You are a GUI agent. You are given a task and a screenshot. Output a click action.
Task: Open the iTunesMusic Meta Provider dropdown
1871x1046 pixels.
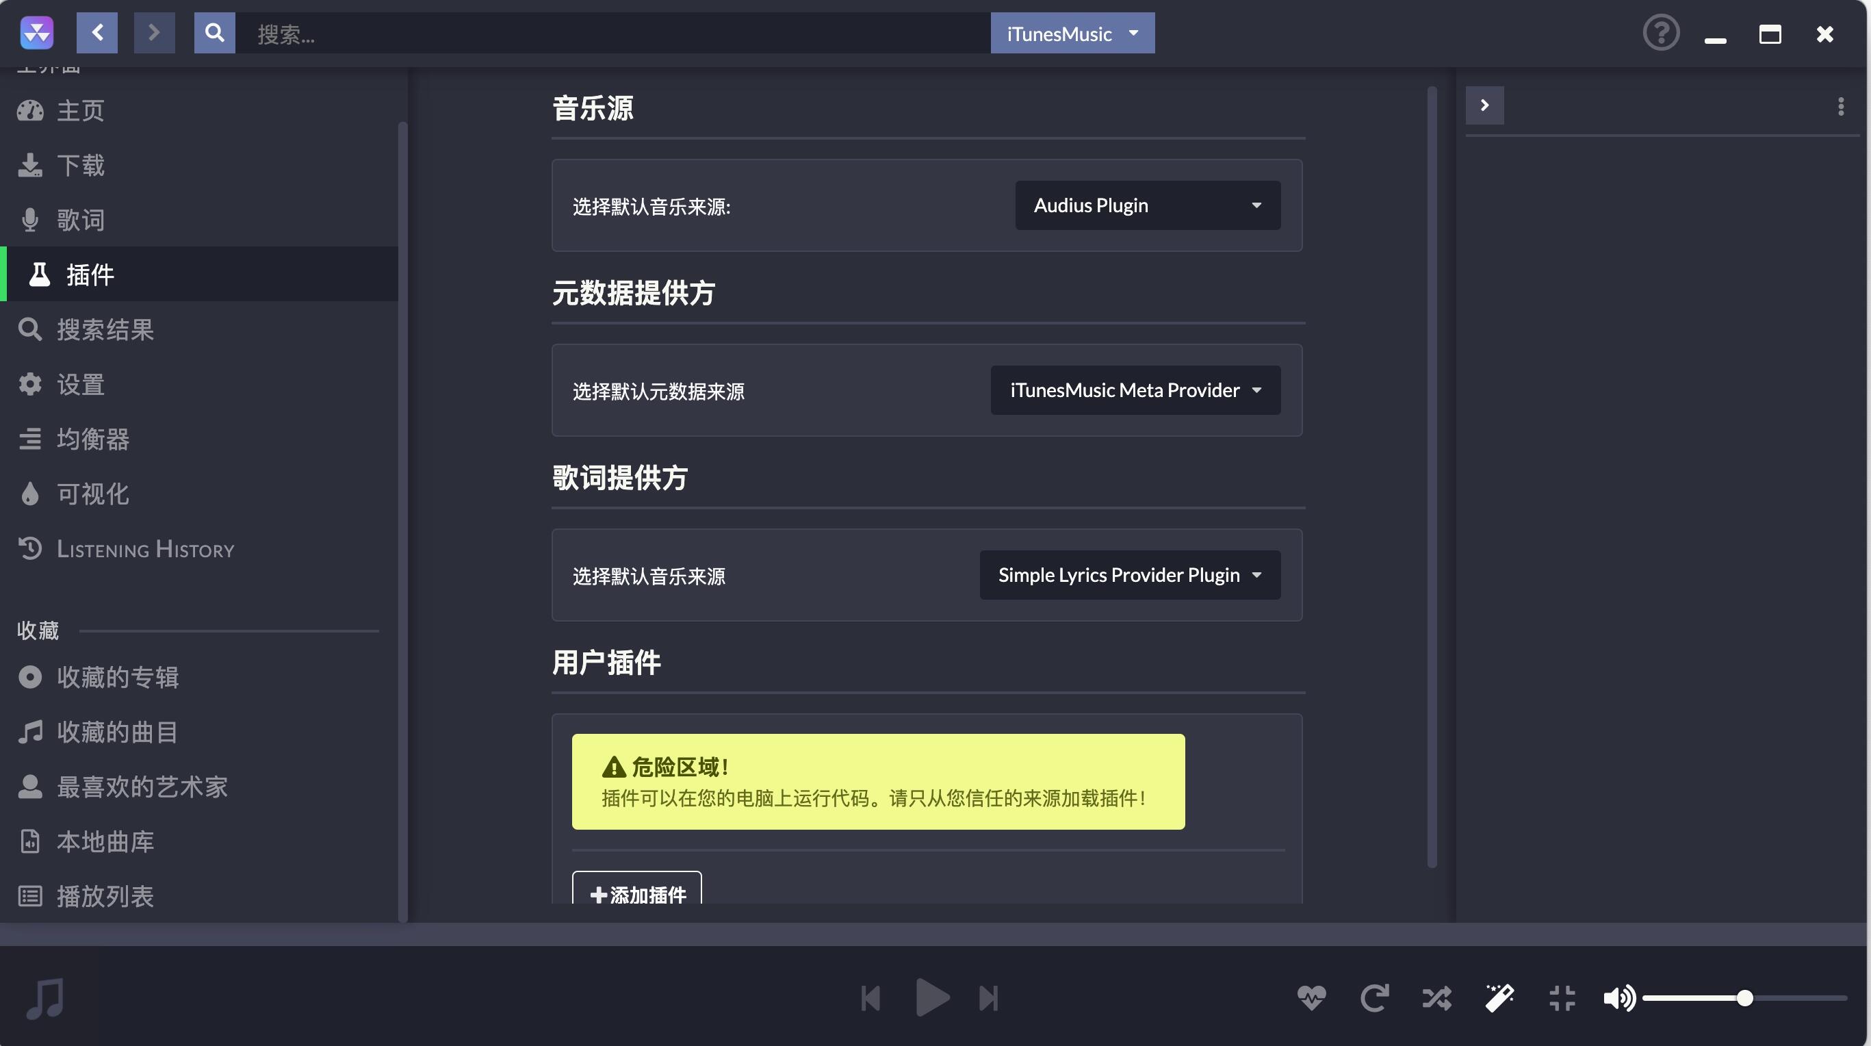[x=1135, y=390]
